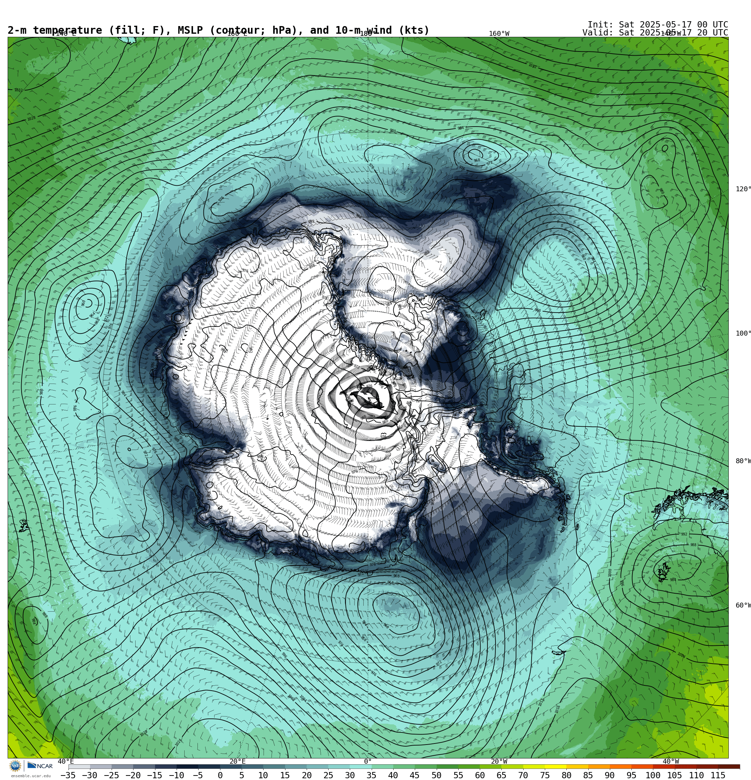Pick the yellow 75 to 80 colorbar segment

(555, 767)
